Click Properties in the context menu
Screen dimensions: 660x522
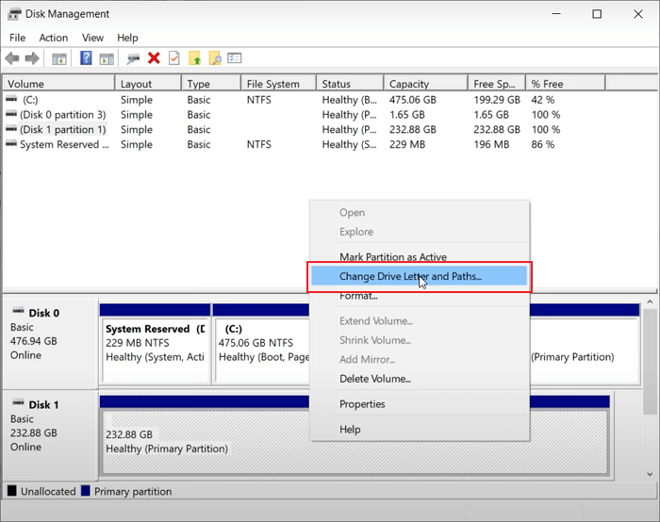click(362, 404)
